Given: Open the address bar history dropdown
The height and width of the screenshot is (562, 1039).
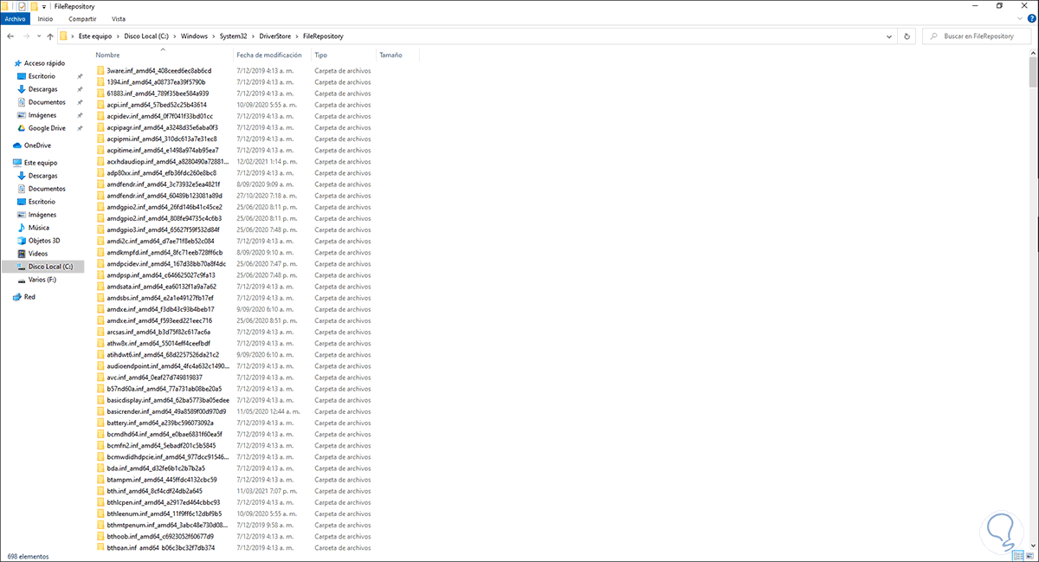Looking at the screenshot, I should point(891,36).
